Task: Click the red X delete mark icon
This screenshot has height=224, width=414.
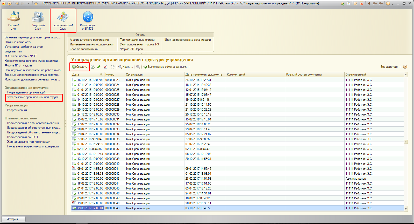Action: pos(105,67)
